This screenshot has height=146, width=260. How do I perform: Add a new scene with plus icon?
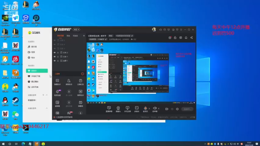84,36
